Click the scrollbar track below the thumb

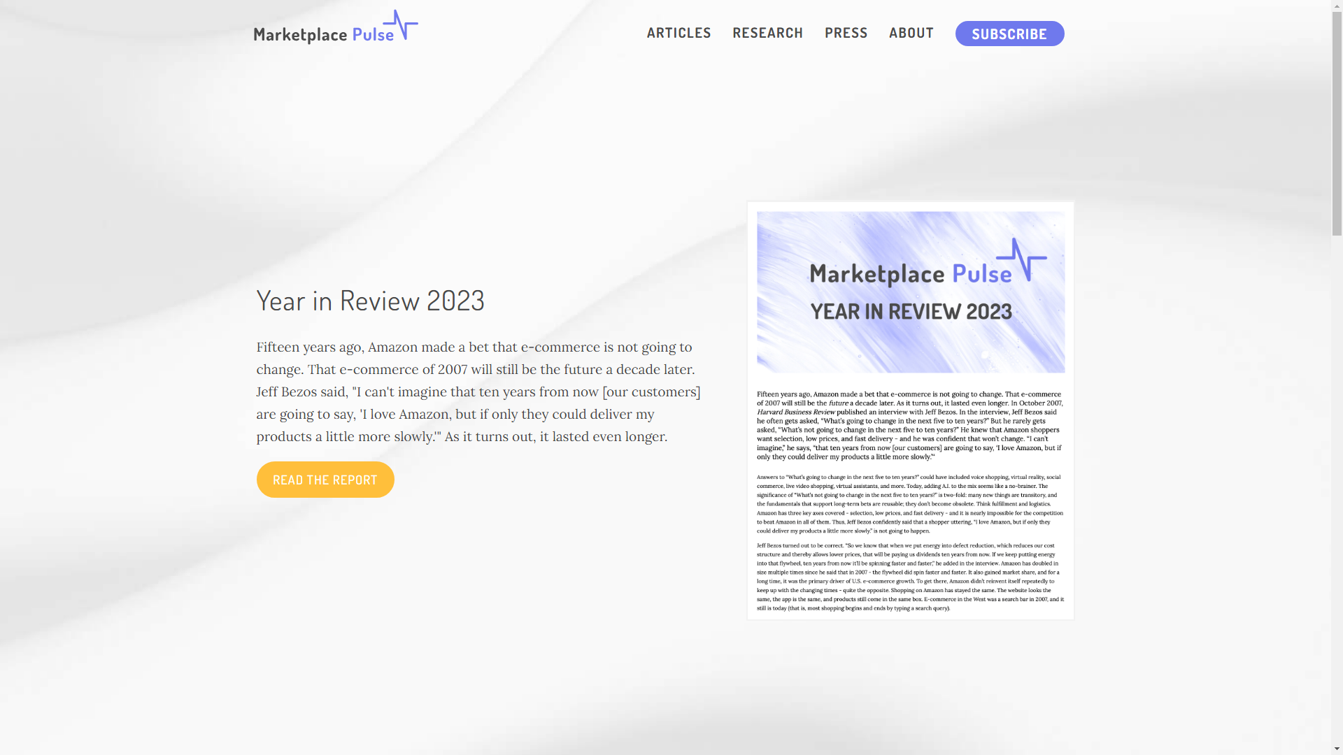tap(1337, 489)
